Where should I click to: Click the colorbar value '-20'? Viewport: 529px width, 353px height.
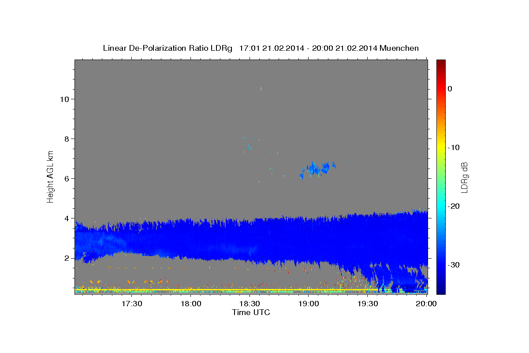pyautogui.click(x=454, y=206)
